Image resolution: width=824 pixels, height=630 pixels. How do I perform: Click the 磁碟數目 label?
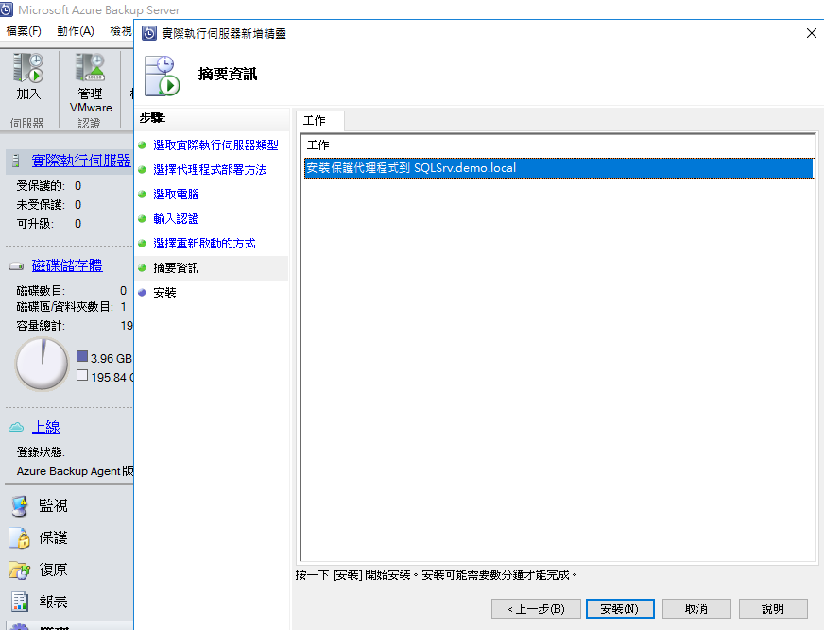point(41,291)
